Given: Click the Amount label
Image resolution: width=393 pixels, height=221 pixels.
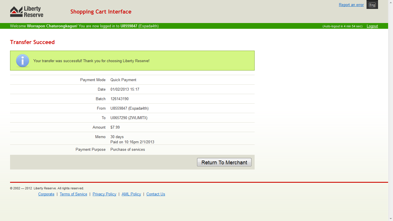Looking at the screenshot, I should point(99,127).
